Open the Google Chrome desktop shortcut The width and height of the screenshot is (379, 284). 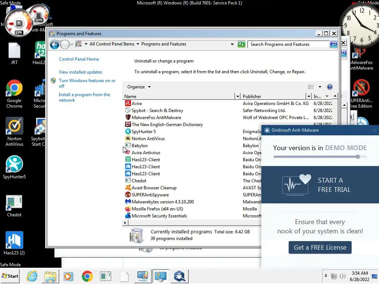click(14, 94)
